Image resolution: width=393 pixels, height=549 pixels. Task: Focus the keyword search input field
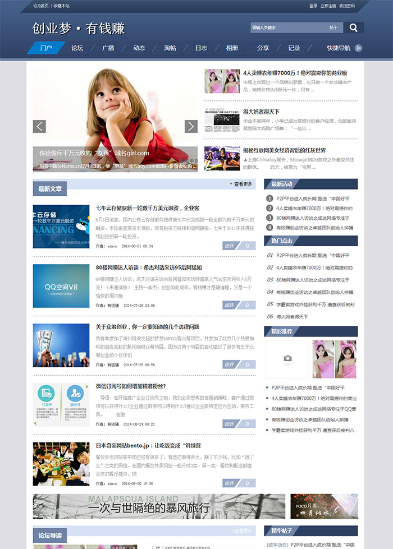[x=286, y=27]
